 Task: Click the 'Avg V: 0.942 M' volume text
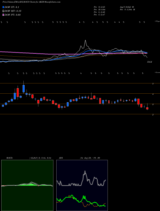127,7
